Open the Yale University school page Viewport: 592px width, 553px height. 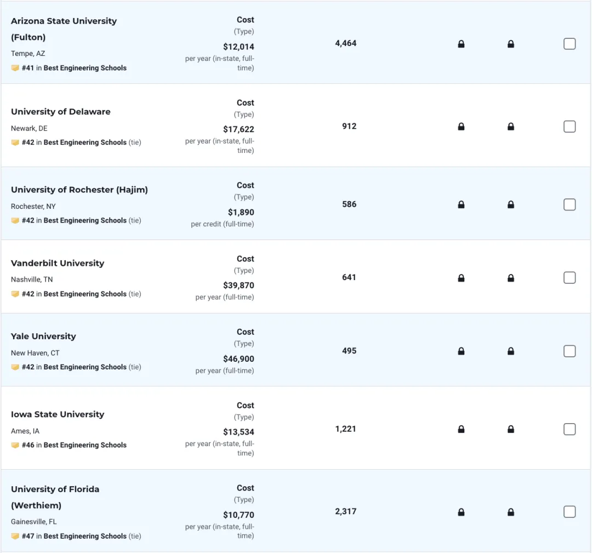tap(43, 337)
